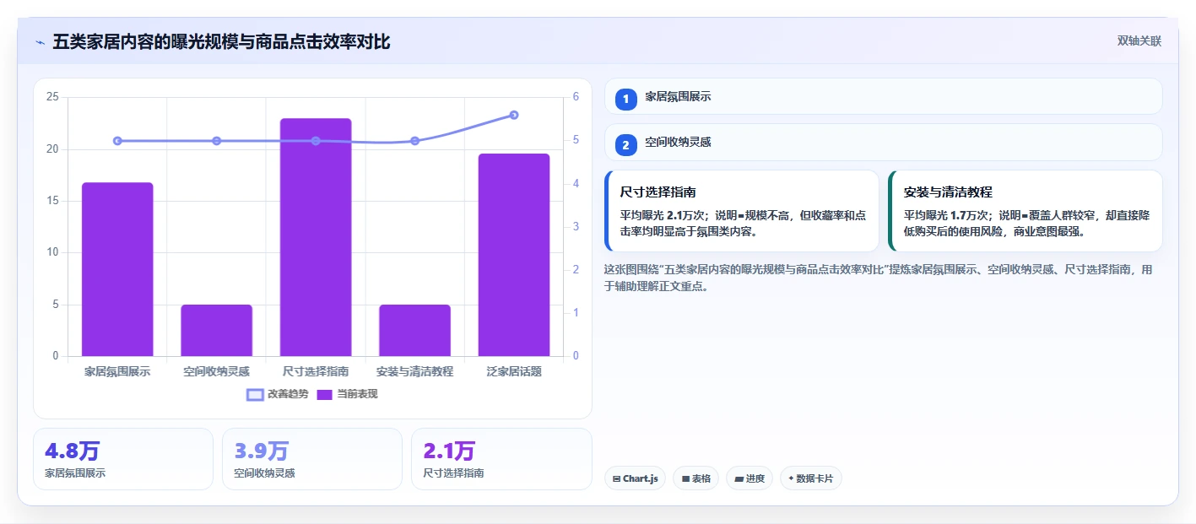
Task: Toggle the 改善趋势 legend entry
Action: (x=277, y=394)
